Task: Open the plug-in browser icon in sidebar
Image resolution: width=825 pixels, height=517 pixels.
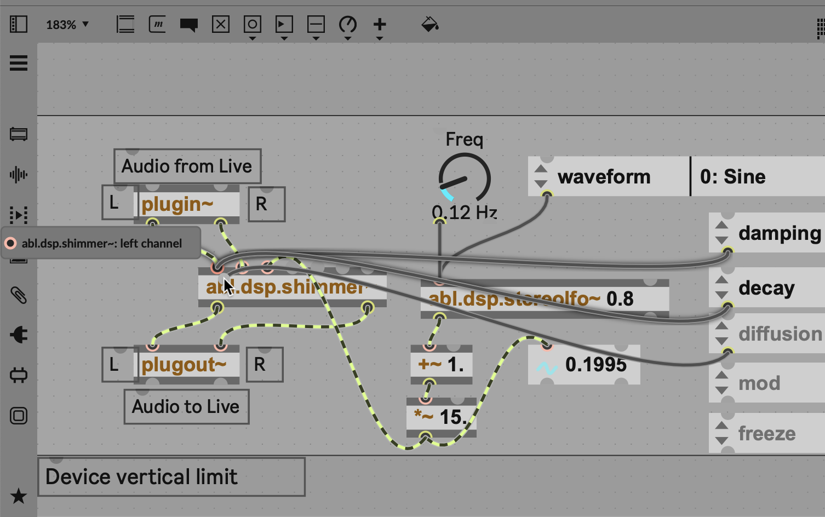Action: coord(19,335)
